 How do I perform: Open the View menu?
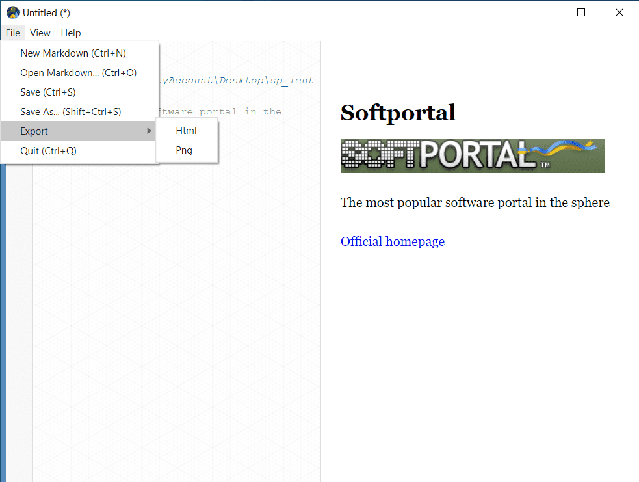point(40,33)
